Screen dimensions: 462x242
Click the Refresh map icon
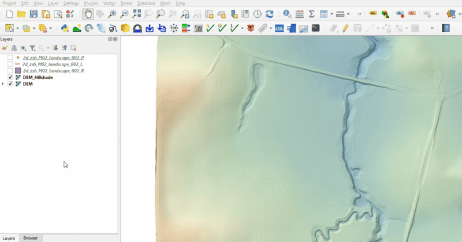pos(270,14)
